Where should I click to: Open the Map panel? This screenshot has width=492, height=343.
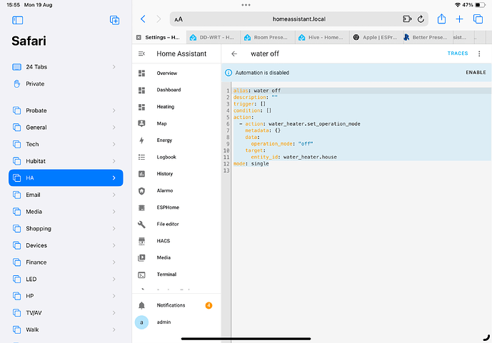[x=176, y=124]
